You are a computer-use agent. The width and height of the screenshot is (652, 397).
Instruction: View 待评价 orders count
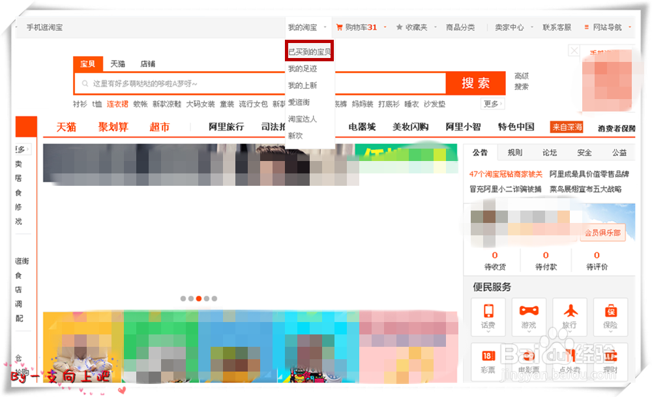click(x=597, y=261)
